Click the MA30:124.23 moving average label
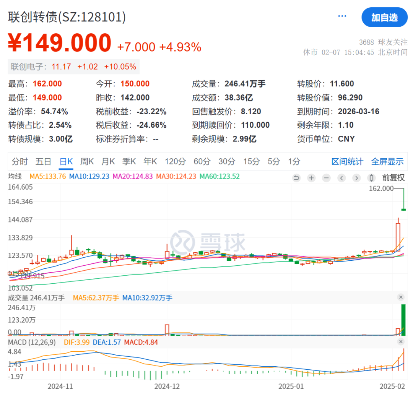 176,176
